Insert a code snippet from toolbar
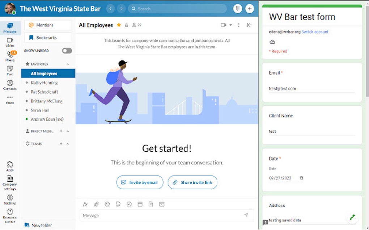This screenshot has width=369, height=230. (162, 204)
